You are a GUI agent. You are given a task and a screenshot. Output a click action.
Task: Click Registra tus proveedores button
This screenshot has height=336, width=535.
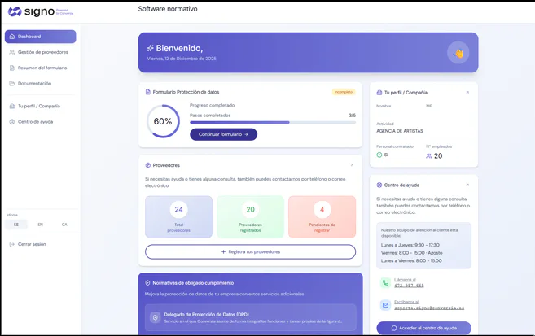tap(251, 252)
